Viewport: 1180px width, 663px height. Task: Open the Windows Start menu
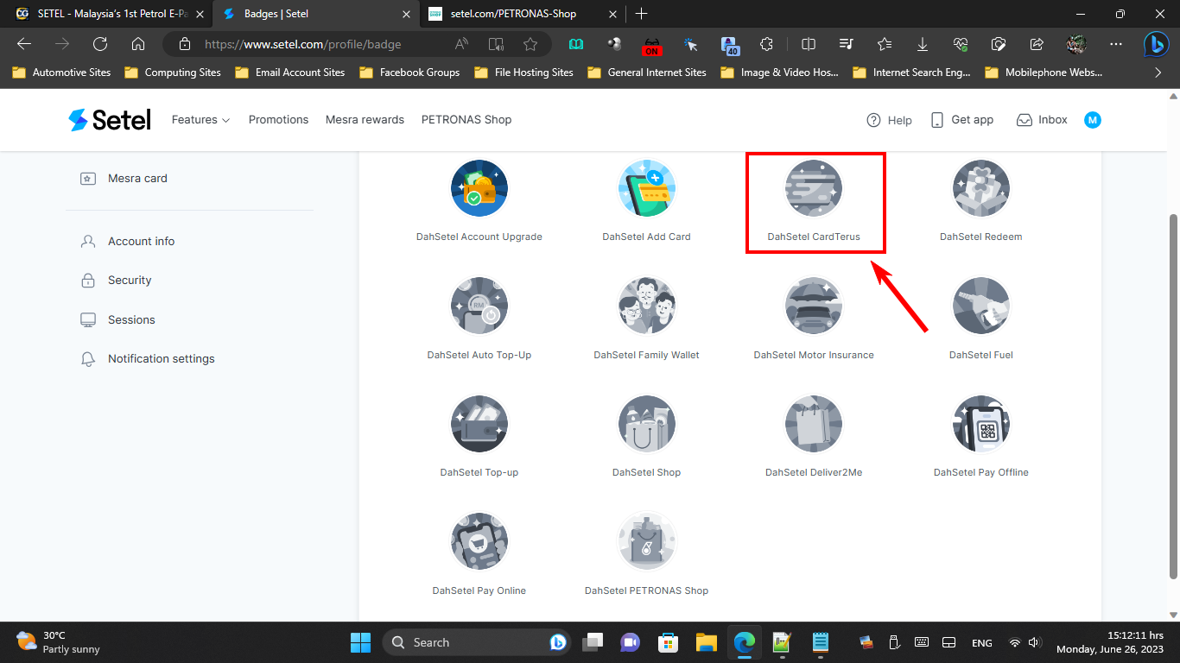[360, 642]
